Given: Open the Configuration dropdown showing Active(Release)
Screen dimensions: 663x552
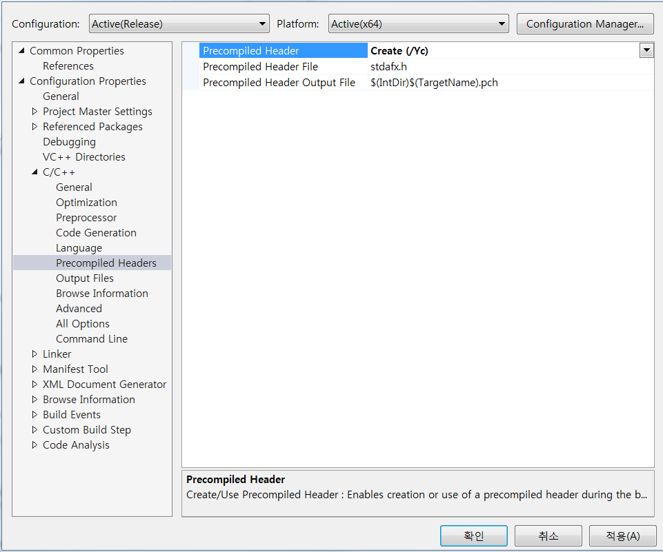Looking at the screenshot, I should 179,23.
